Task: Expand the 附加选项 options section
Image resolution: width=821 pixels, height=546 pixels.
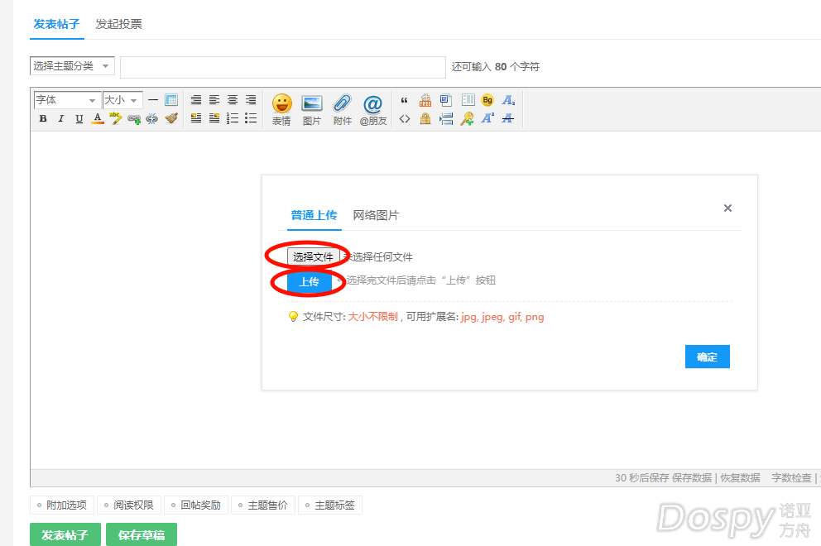Action: click(62, 505)
